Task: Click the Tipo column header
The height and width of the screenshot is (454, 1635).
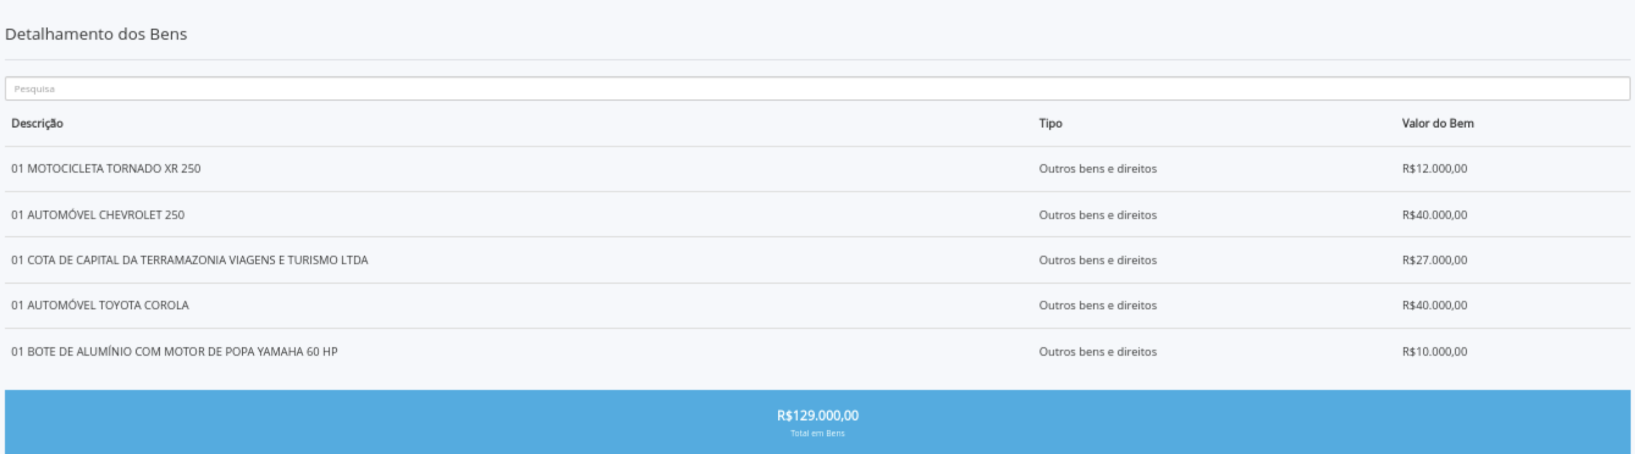Action: click(1050, 123)
